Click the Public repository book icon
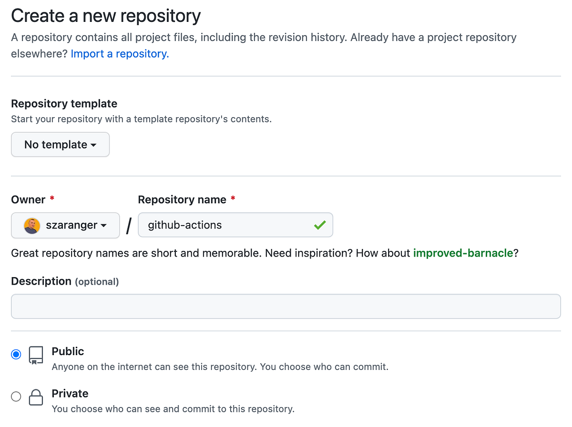This screenshot has height=427, width=572. click(x=36, y=354)
